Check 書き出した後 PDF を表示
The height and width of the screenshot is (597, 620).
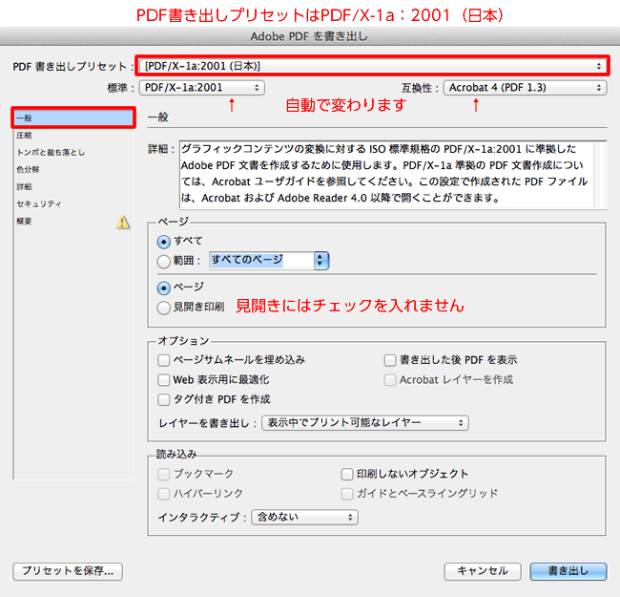(x=390, y=360)
